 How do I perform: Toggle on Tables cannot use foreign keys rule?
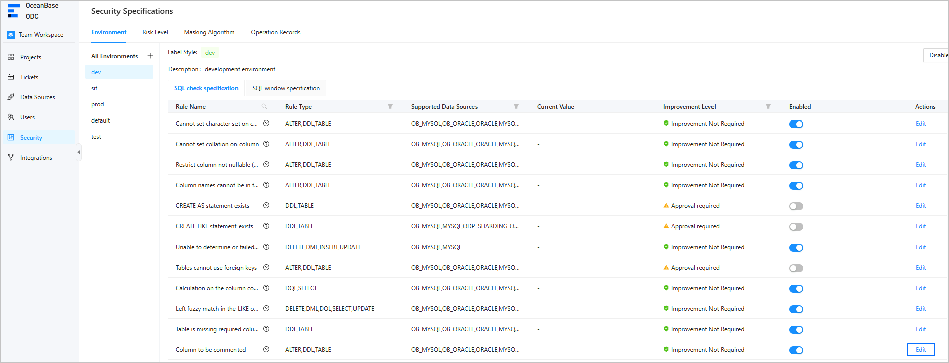[x=796, y=268]
